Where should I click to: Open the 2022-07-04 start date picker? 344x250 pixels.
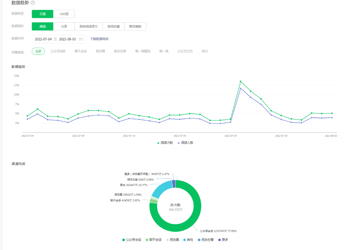[x=43, y=39]
